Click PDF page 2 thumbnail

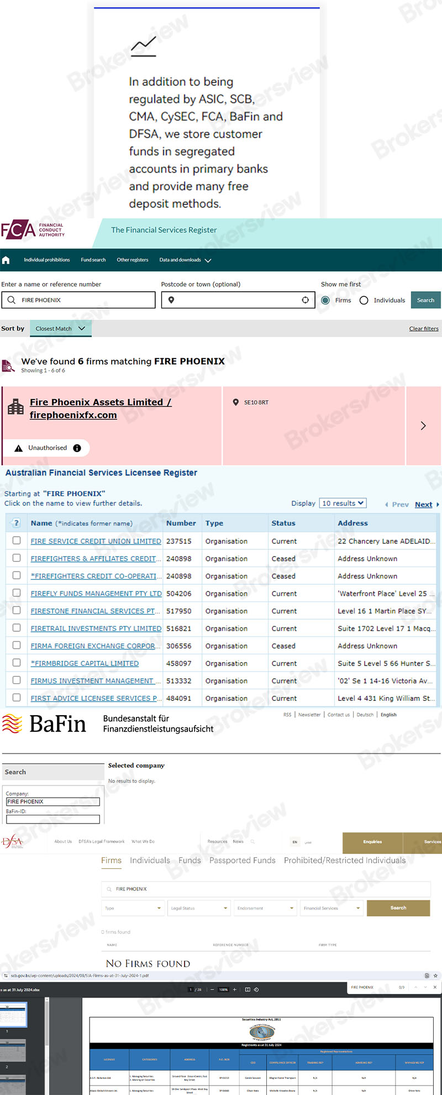(x=12, y=1050)
